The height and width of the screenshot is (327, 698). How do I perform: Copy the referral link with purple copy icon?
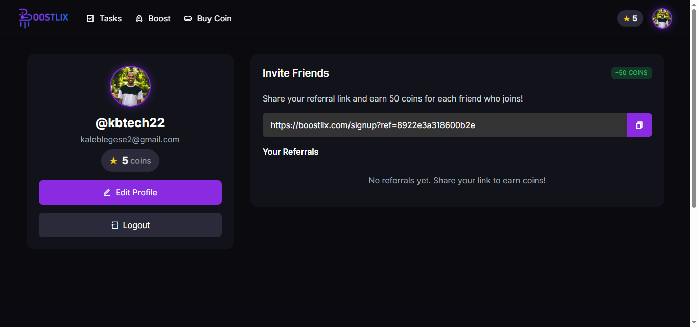click(639, 125)
